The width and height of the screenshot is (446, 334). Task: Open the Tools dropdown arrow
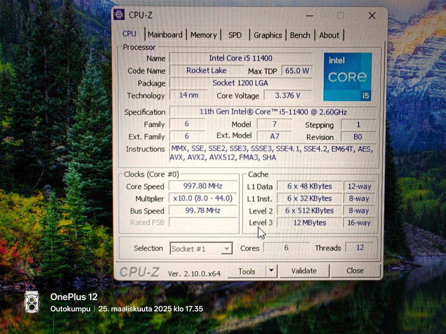pyautogui.click(x=272, y=271)
